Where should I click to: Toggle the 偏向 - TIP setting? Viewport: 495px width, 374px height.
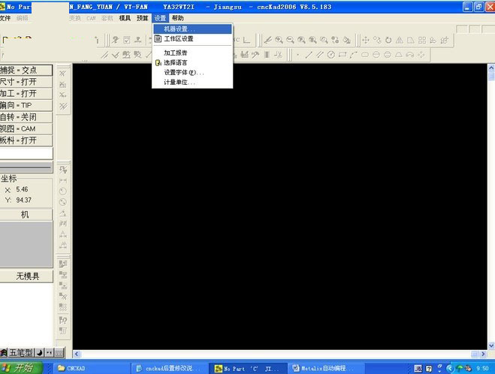26,105
